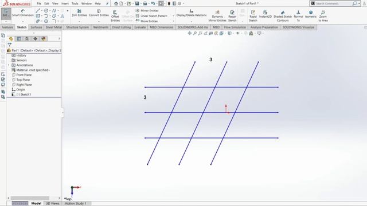367x206 pixels.
Task: Toggle Instant2D mode
Action: [265, 14]
